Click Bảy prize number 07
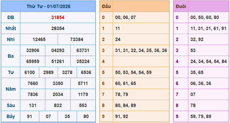The image size is (230, 123). (48, 116)
